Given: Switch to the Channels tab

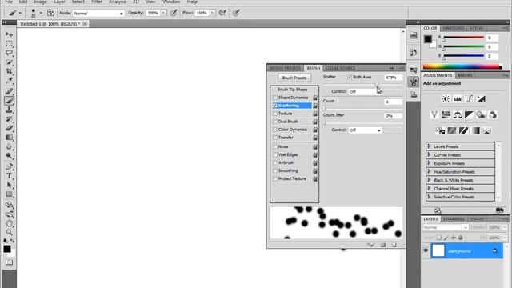Looking at the screenshot, I should click(454, 218).
